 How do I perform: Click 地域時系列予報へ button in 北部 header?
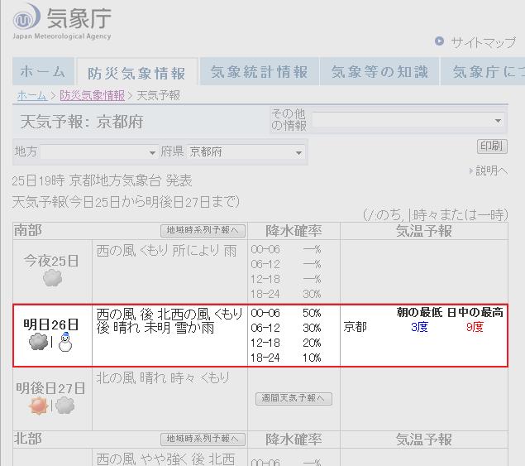(x=203, y=439)
